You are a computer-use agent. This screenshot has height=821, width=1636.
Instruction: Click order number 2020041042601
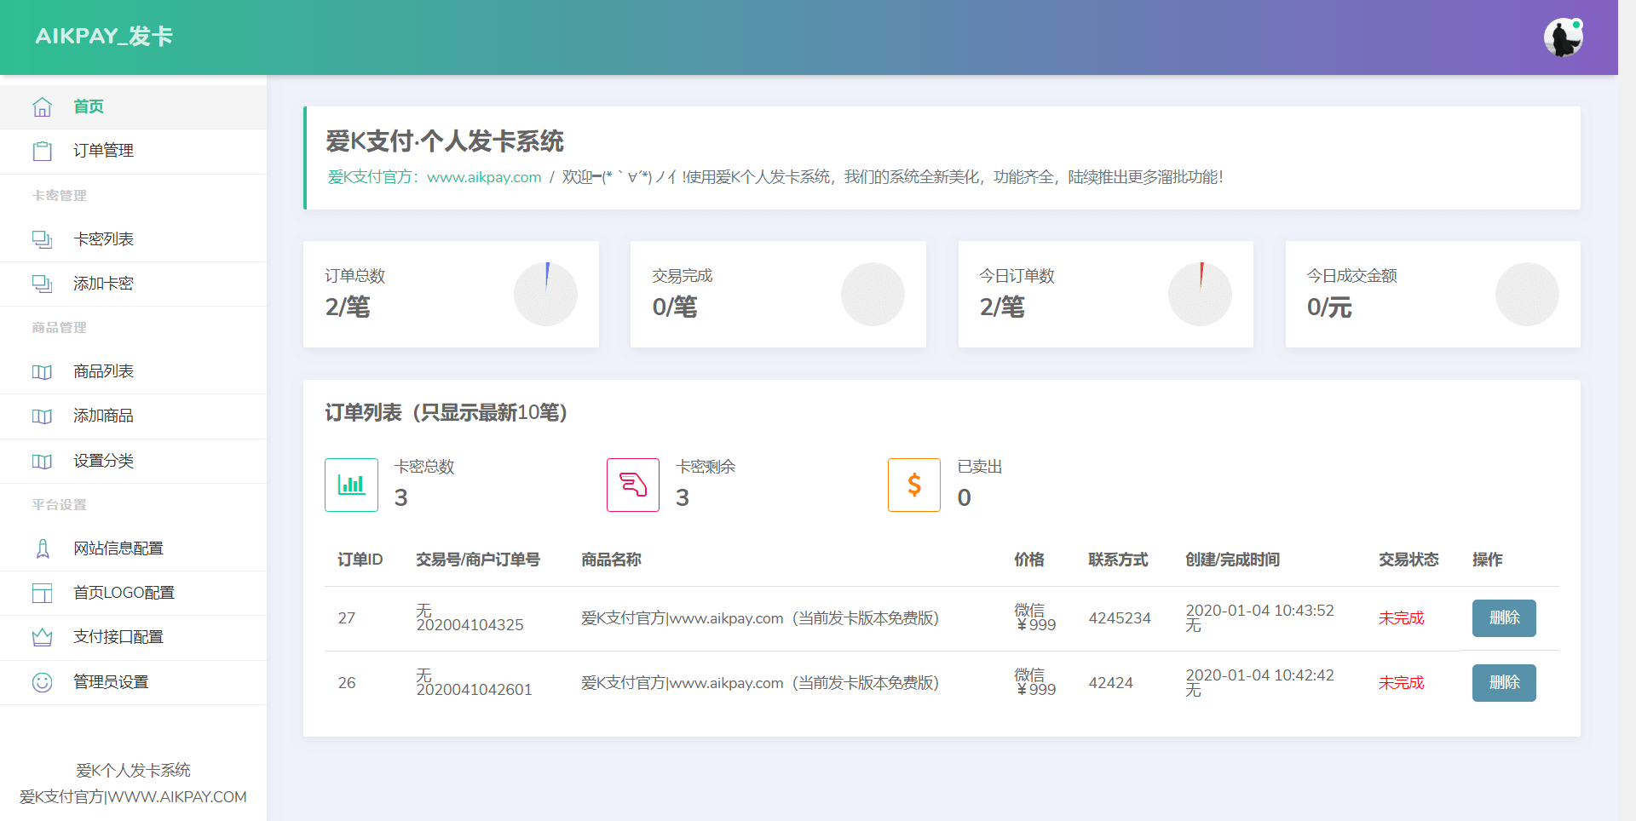click(474, 690)
